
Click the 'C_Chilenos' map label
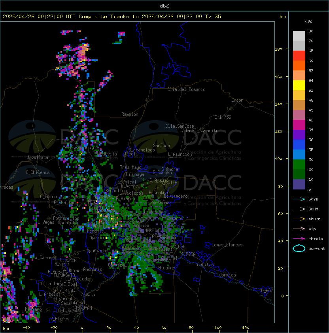click(x=38, y=172)
